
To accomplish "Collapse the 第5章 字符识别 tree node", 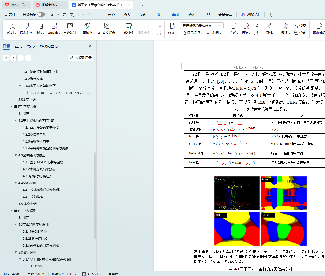I will point(11,211).
